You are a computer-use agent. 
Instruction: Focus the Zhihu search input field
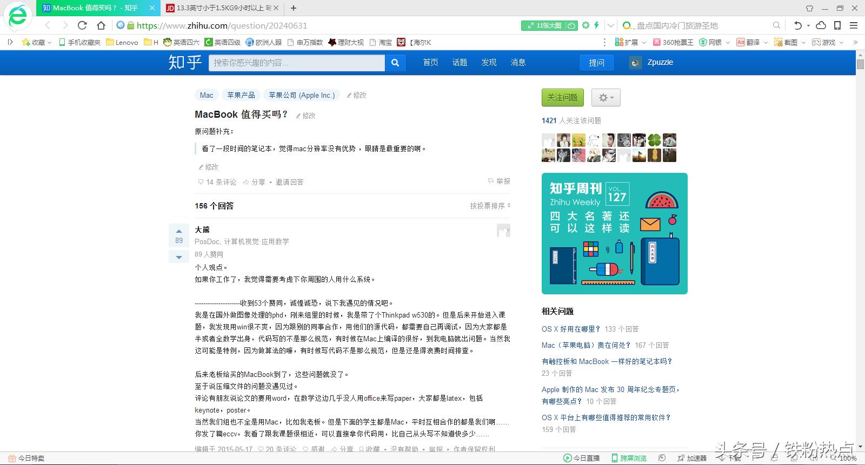pyautogui.click(x=297, y=63)
